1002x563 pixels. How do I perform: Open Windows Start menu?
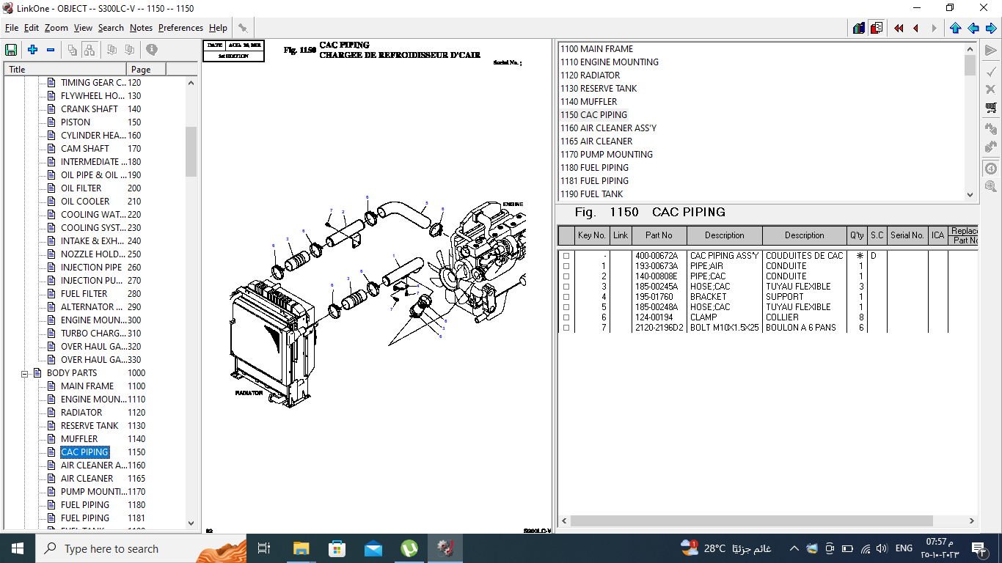tap(18, 548)
